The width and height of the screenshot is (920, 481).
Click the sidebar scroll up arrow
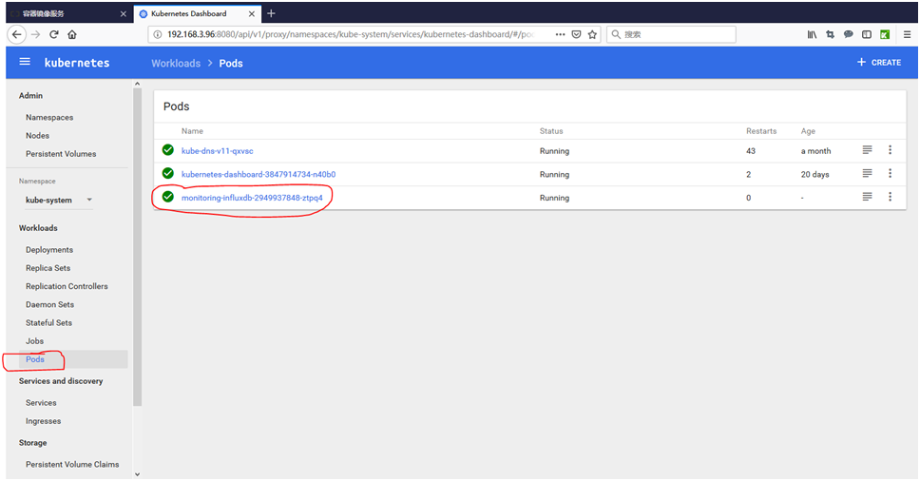[x=137, y=84]
